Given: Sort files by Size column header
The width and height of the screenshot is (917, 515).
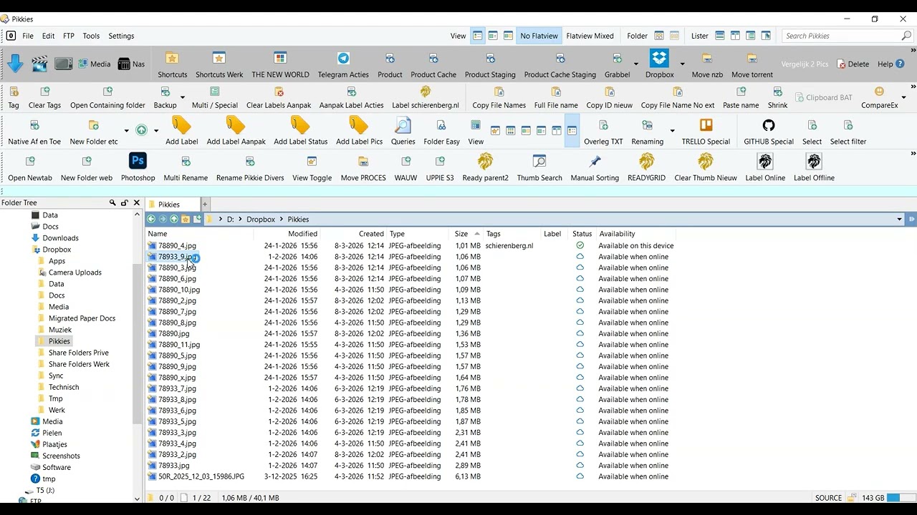Looking at the screenshot, I should 461,234.
